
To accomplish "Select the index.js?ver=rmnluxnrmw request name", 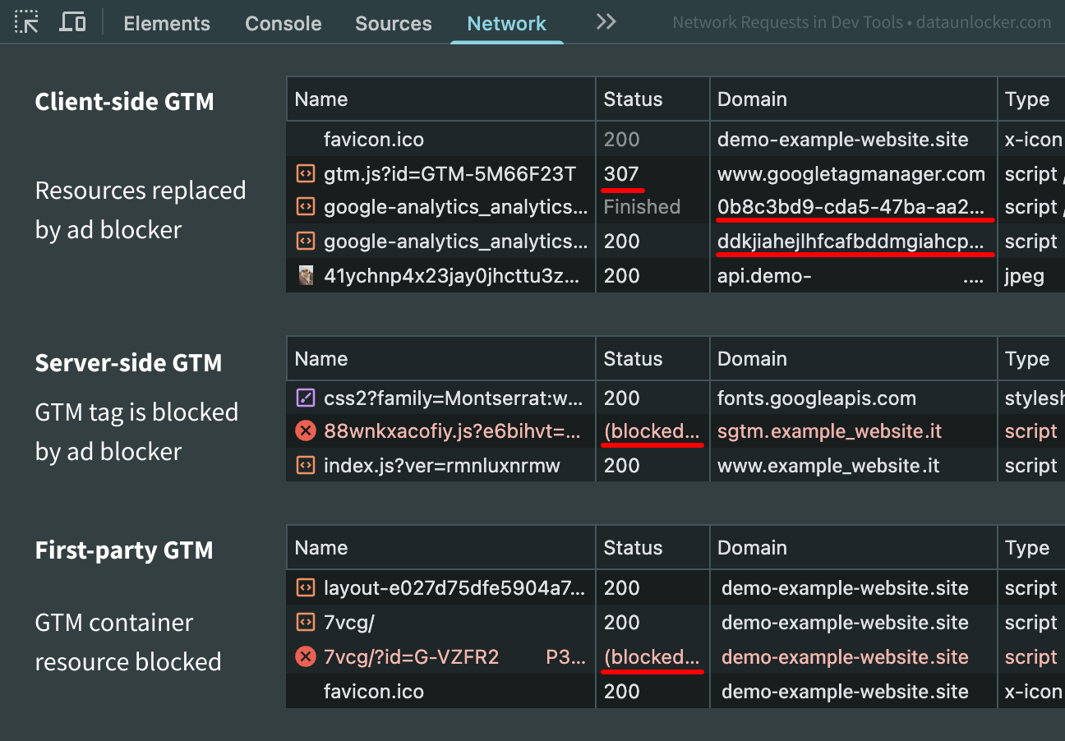I will 442,466.
